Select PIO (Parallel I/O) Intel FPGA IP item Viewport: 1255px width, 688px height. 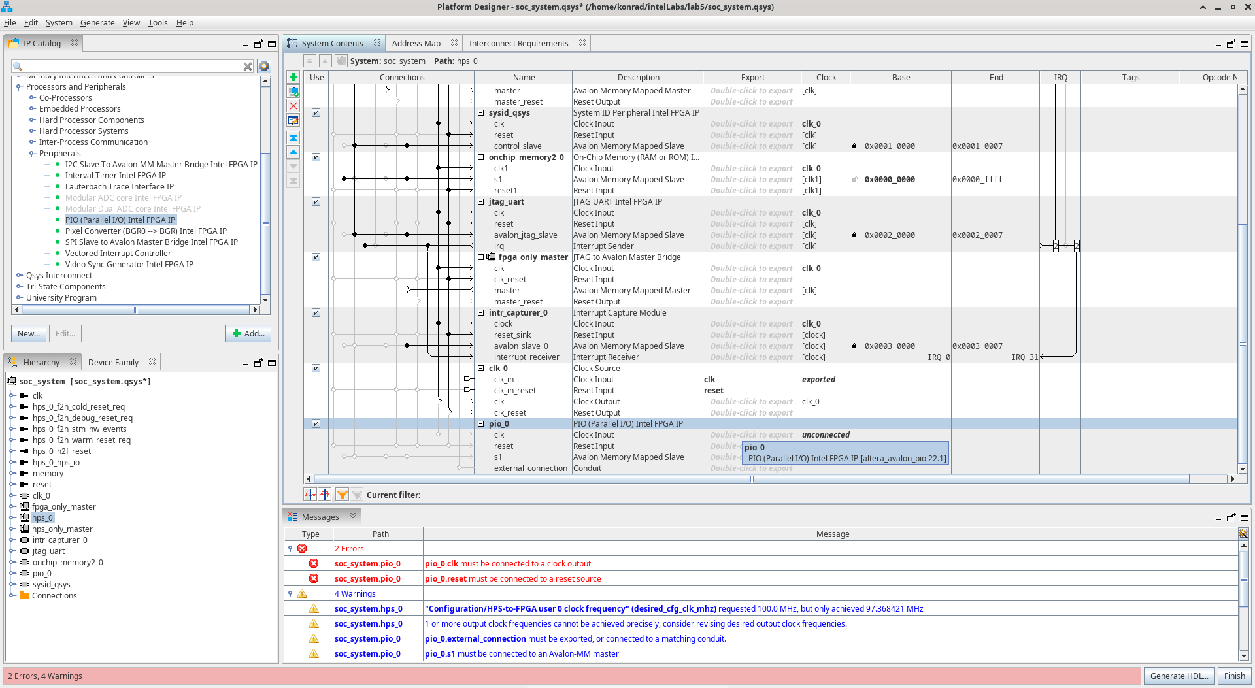(x=120, y=220)
